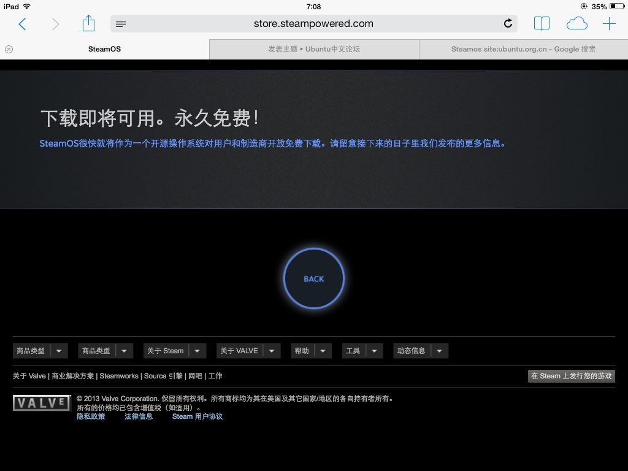Viewport: 628px width, 471px height.
Task: Select the © 2013 Valve Corporation copyright text
Action: tap(235, 399)
